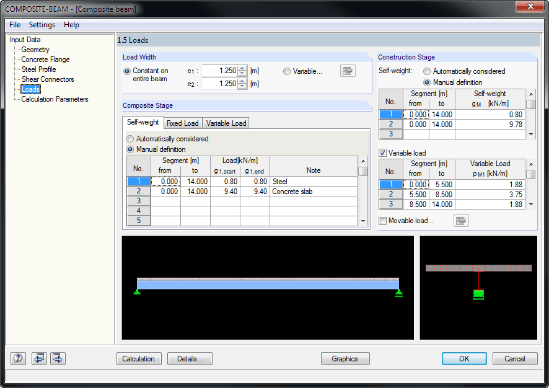Uncheck the Variable load checkbox
The width and height of the screenshot is (549, 388).
(383, 153)
